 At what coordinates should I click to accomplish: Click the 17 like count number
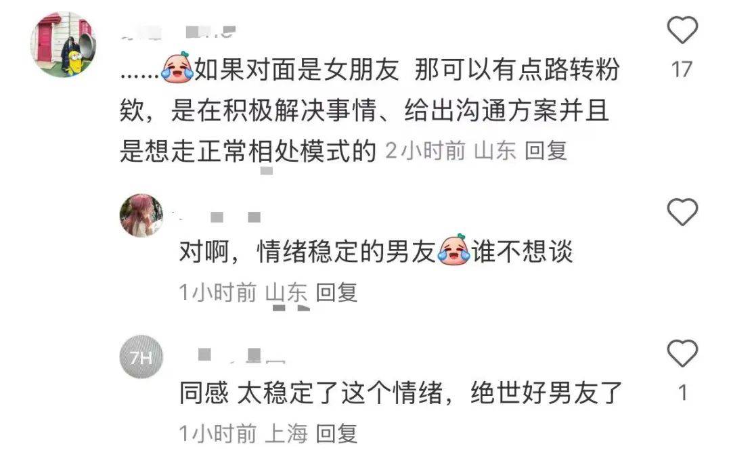pos(682,70)
